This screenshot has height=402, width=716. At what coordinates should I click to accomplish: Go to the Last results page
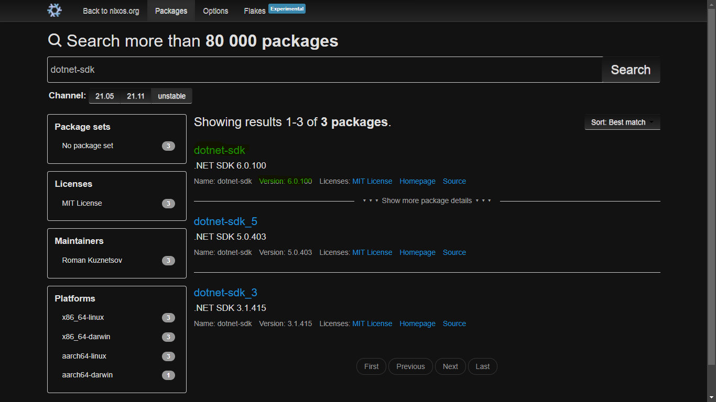coord(483,366)
